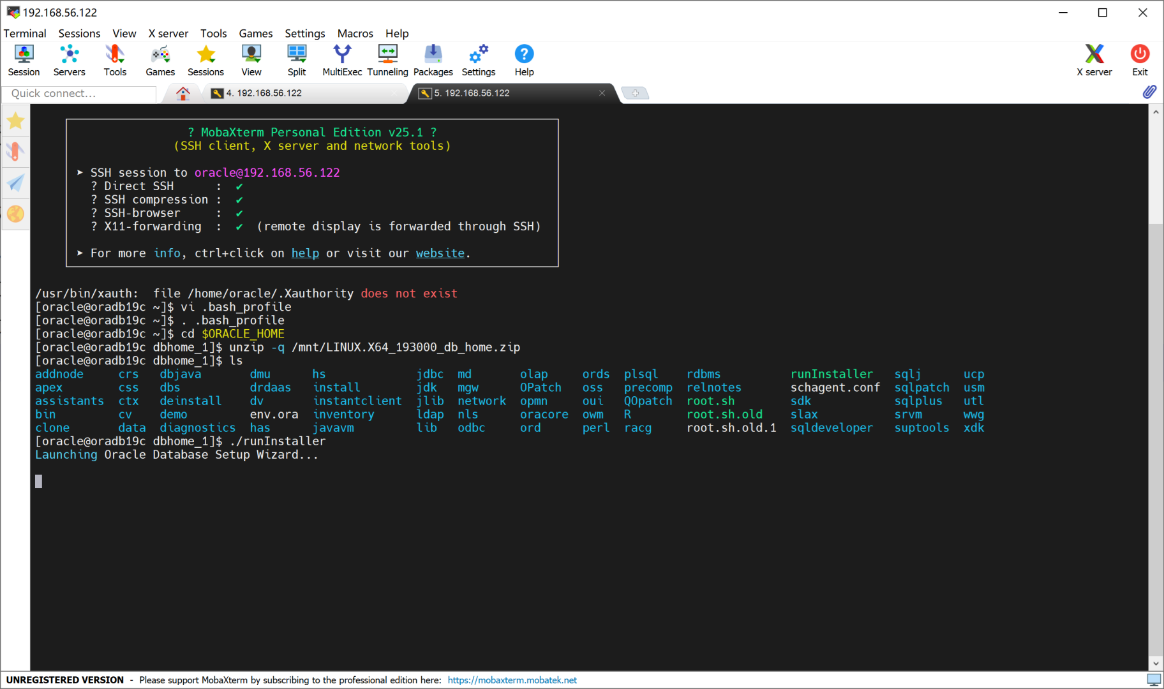This screenshot has width=1164, height=689.
Task: Click the schagent.conf file name
Action: [835, 388]
